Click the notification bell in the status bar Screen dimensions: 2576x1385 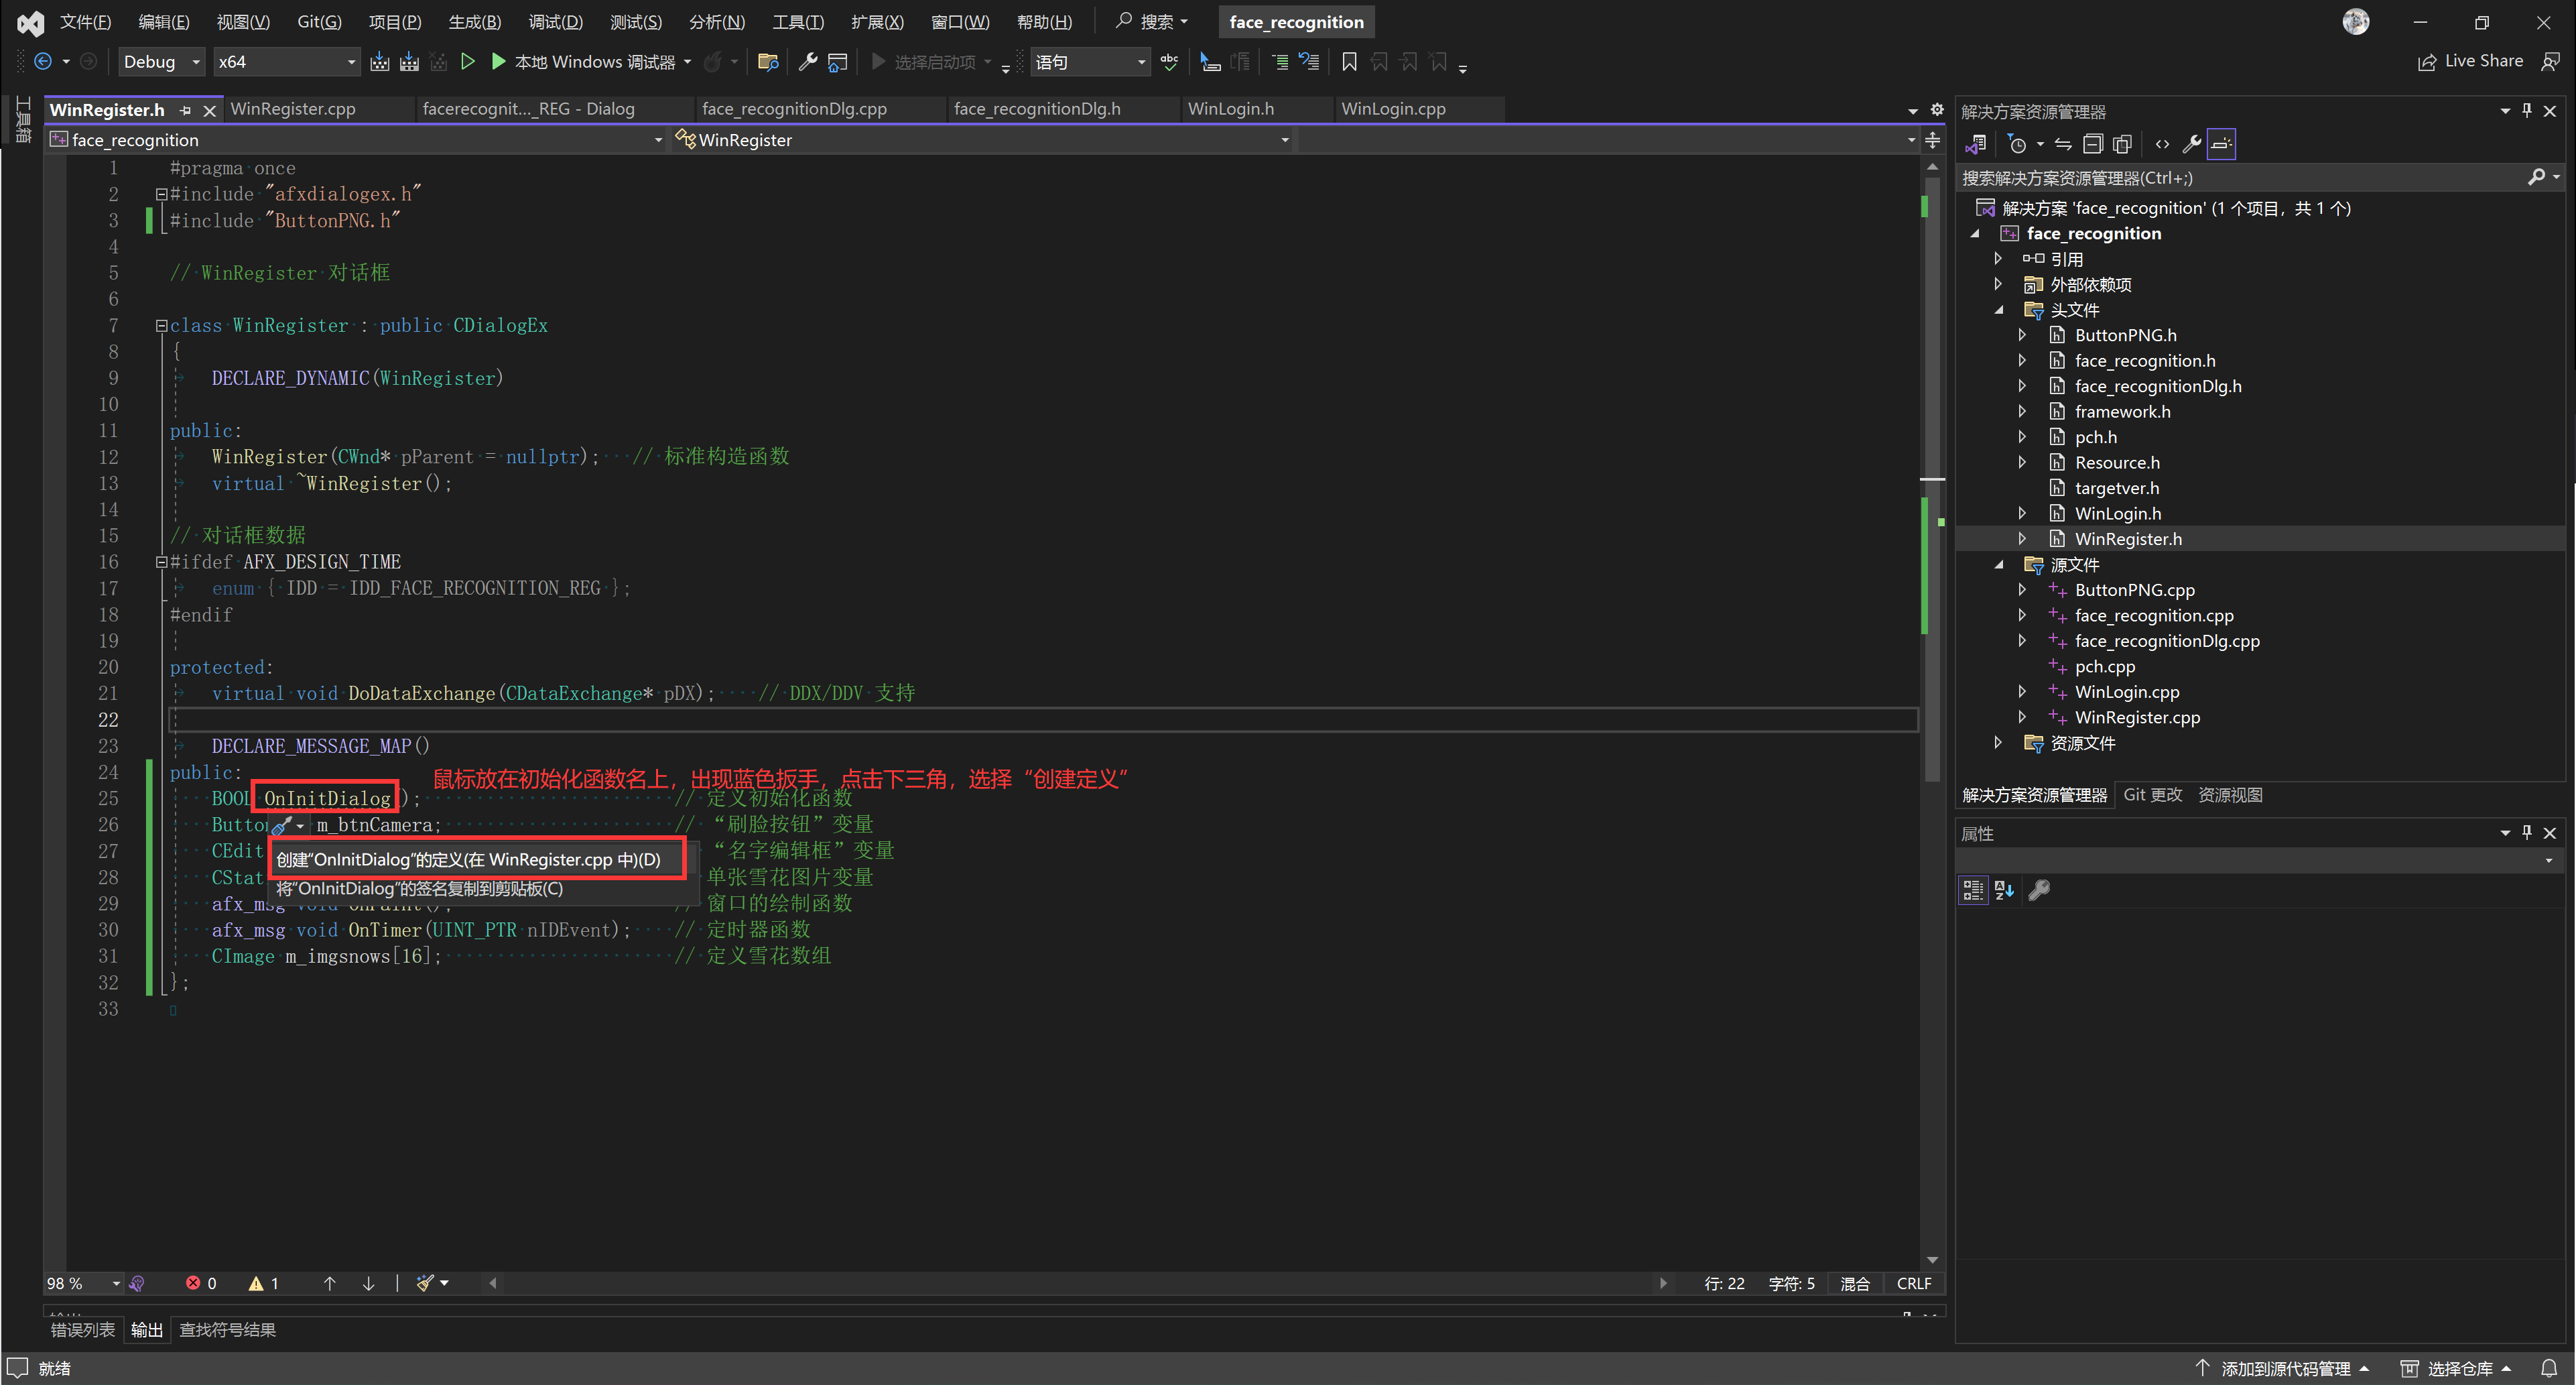point(2549,1368)
